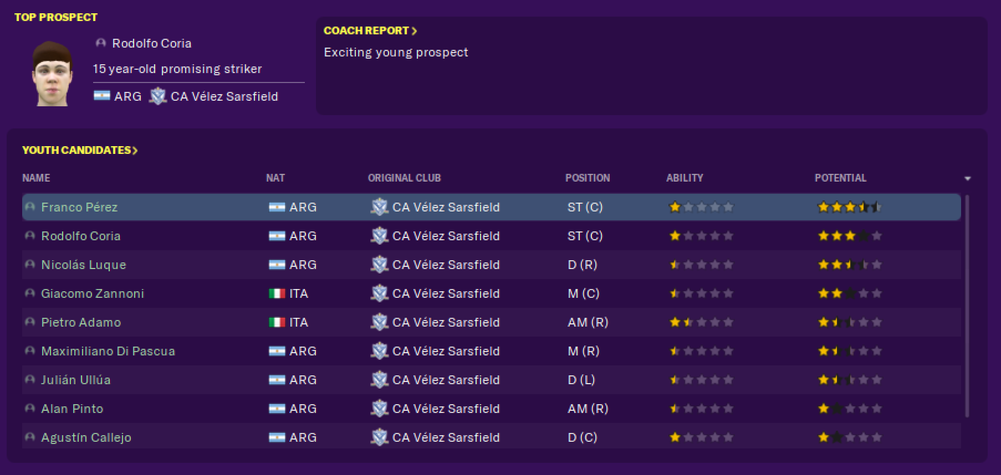This screenshot has height=475, width=1001.
Task: Sort the table by Potential column
Action: (x=840, y=178)
